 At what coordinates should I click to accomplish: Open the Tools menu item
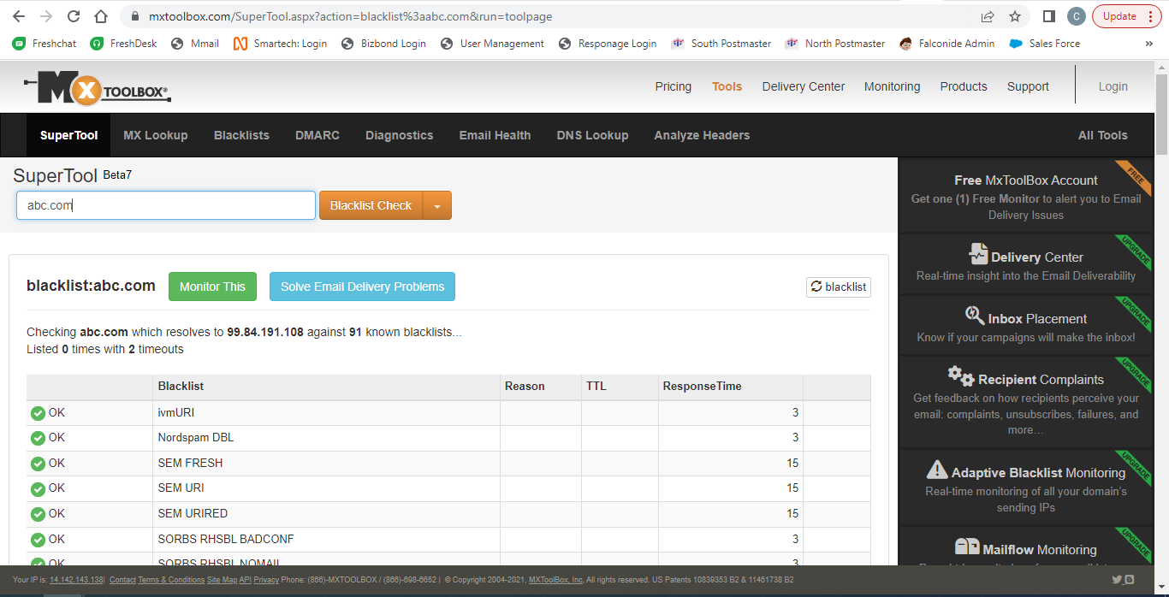[x=727, y=86]
